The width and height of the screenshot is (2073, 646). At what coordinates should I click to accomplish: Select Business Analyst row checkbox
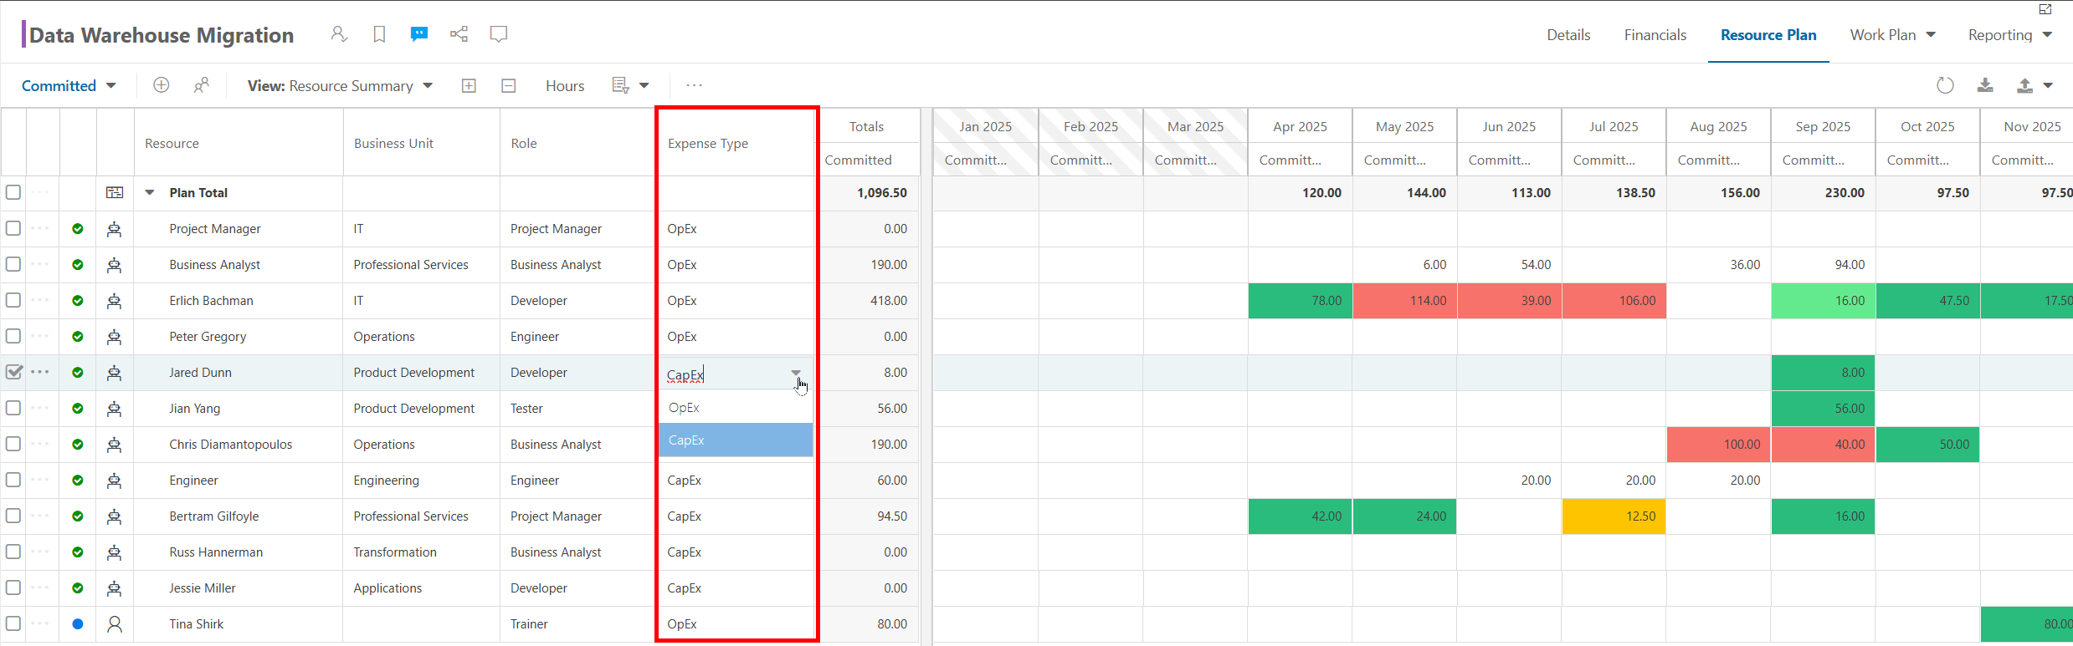13,264
